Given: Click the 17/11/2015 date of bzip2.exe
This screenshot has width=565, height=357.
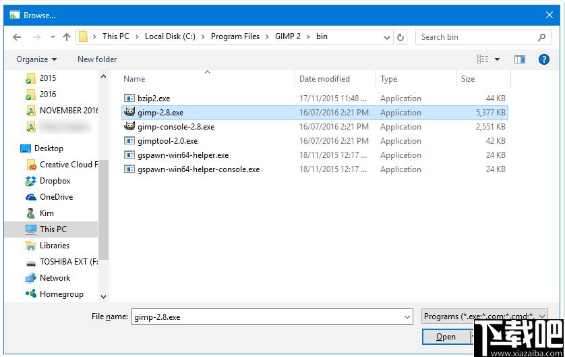Looking at the screenshot, I should tap(333, 99).
